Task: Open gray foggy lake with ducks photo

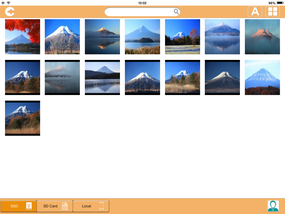Action: pos(62,78)
